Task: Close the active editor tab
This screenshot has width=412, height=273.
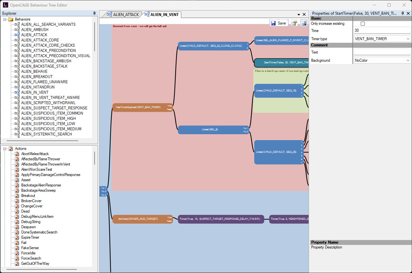Action: pyautogui.click(x=304, y=14)
